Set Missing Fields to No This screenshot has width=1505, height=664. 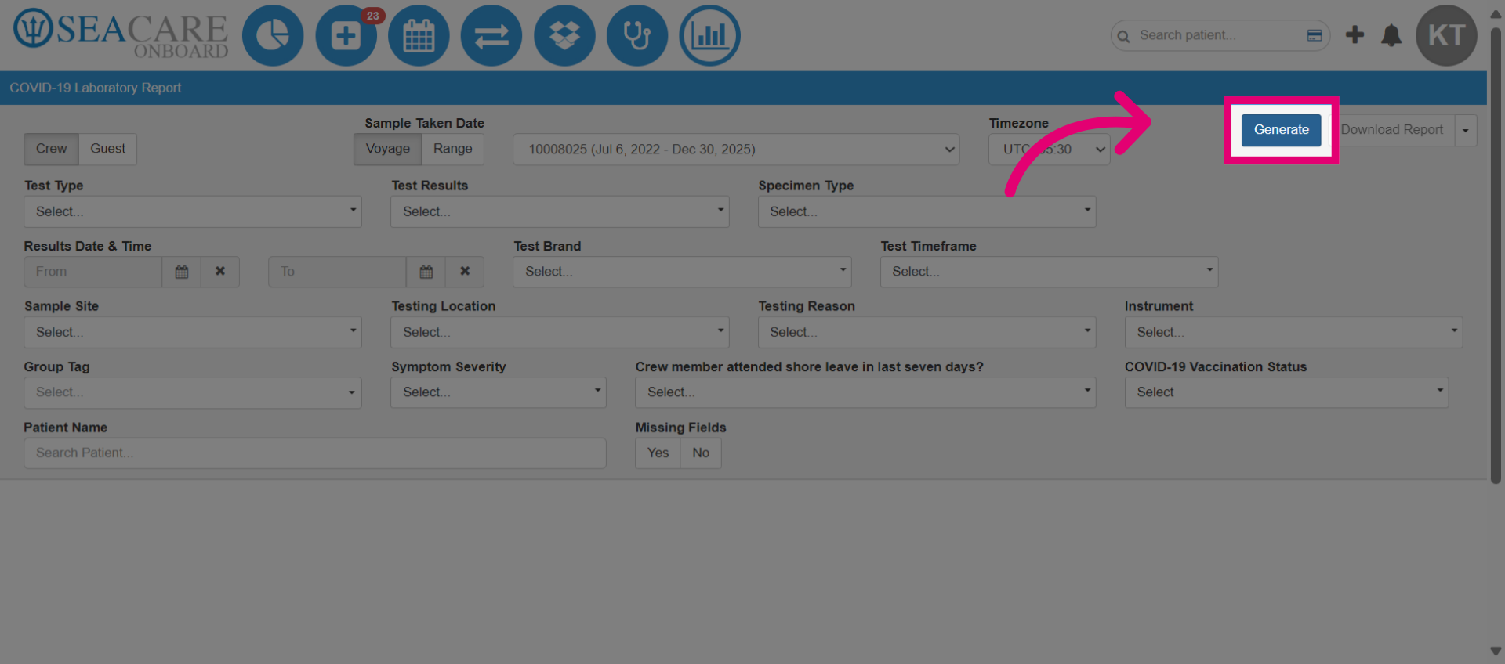[701, 453]
